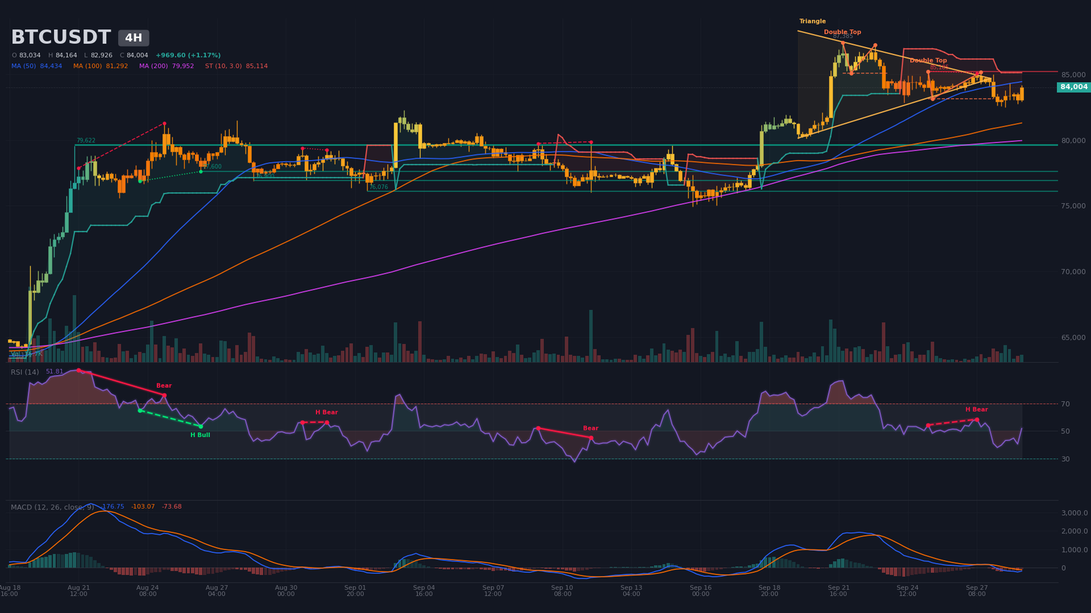Select the MA (50) indicator legend

click(37, 67)
